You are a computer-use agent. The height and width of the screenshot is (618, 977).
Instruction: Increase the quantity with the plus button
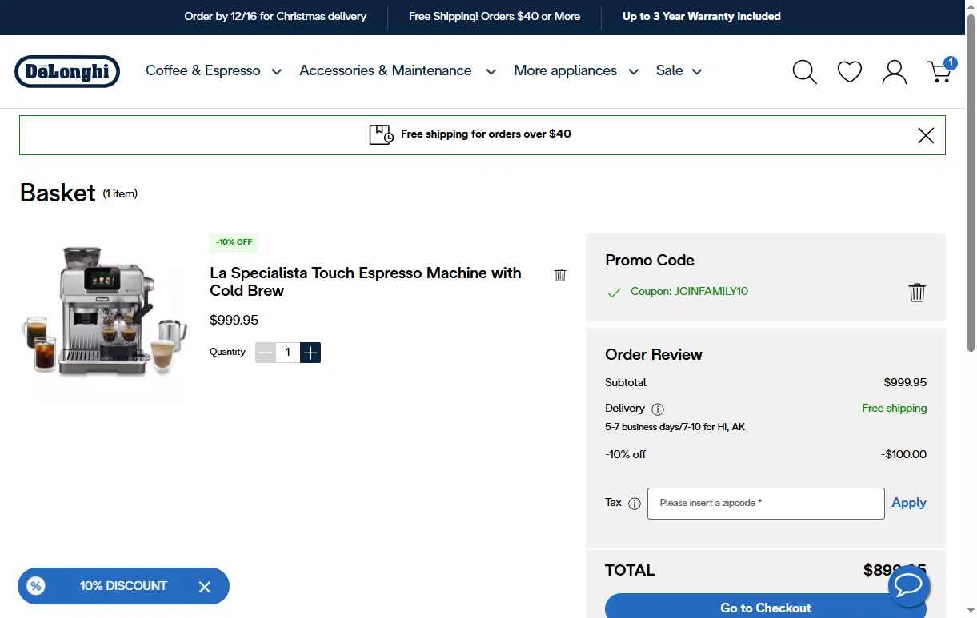click(310, 353)
